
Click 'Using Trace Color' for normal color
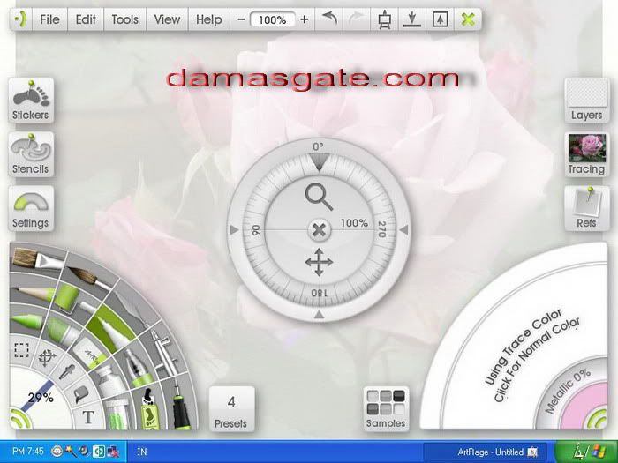click(x=524, y=347)
